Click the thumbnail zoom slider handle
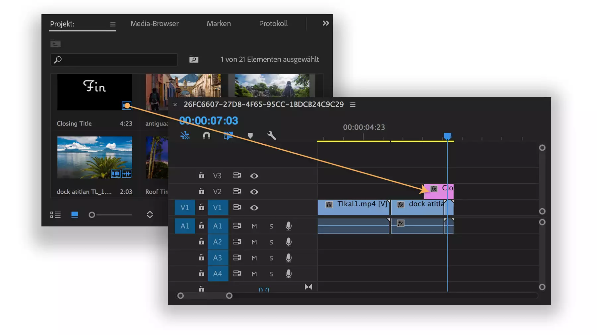This screenshot has width=597, height=335. [92, 215]
